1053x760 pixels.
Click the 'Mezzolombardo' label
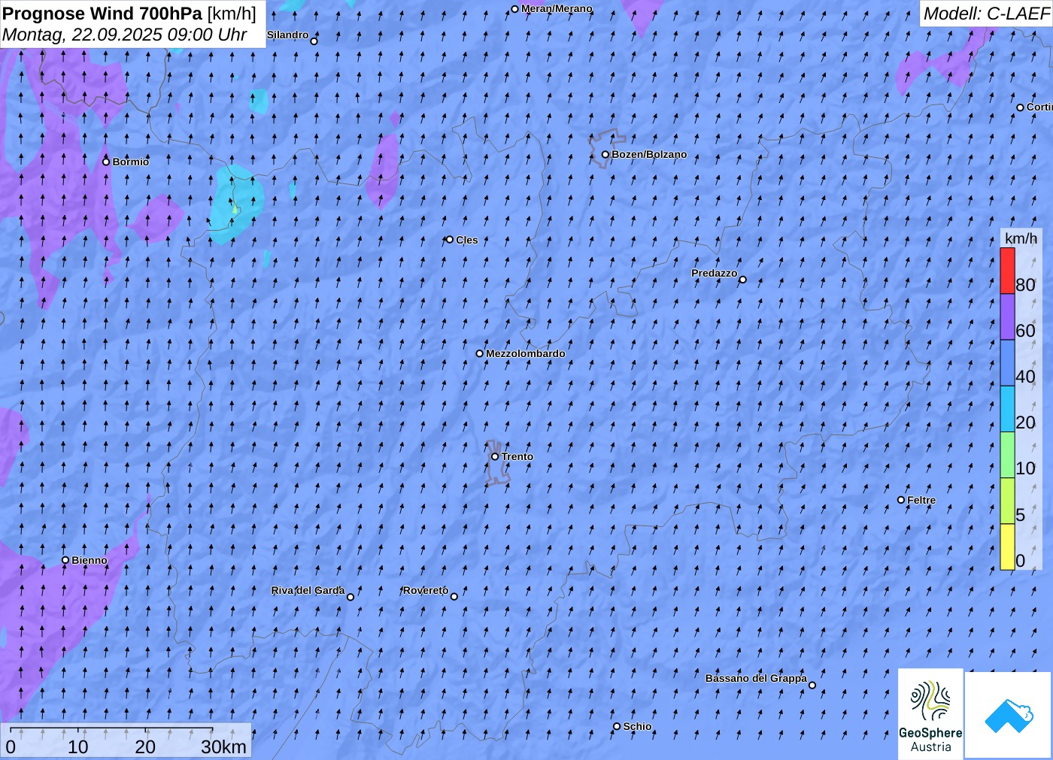pyautogui.click(x=525, y=353)
